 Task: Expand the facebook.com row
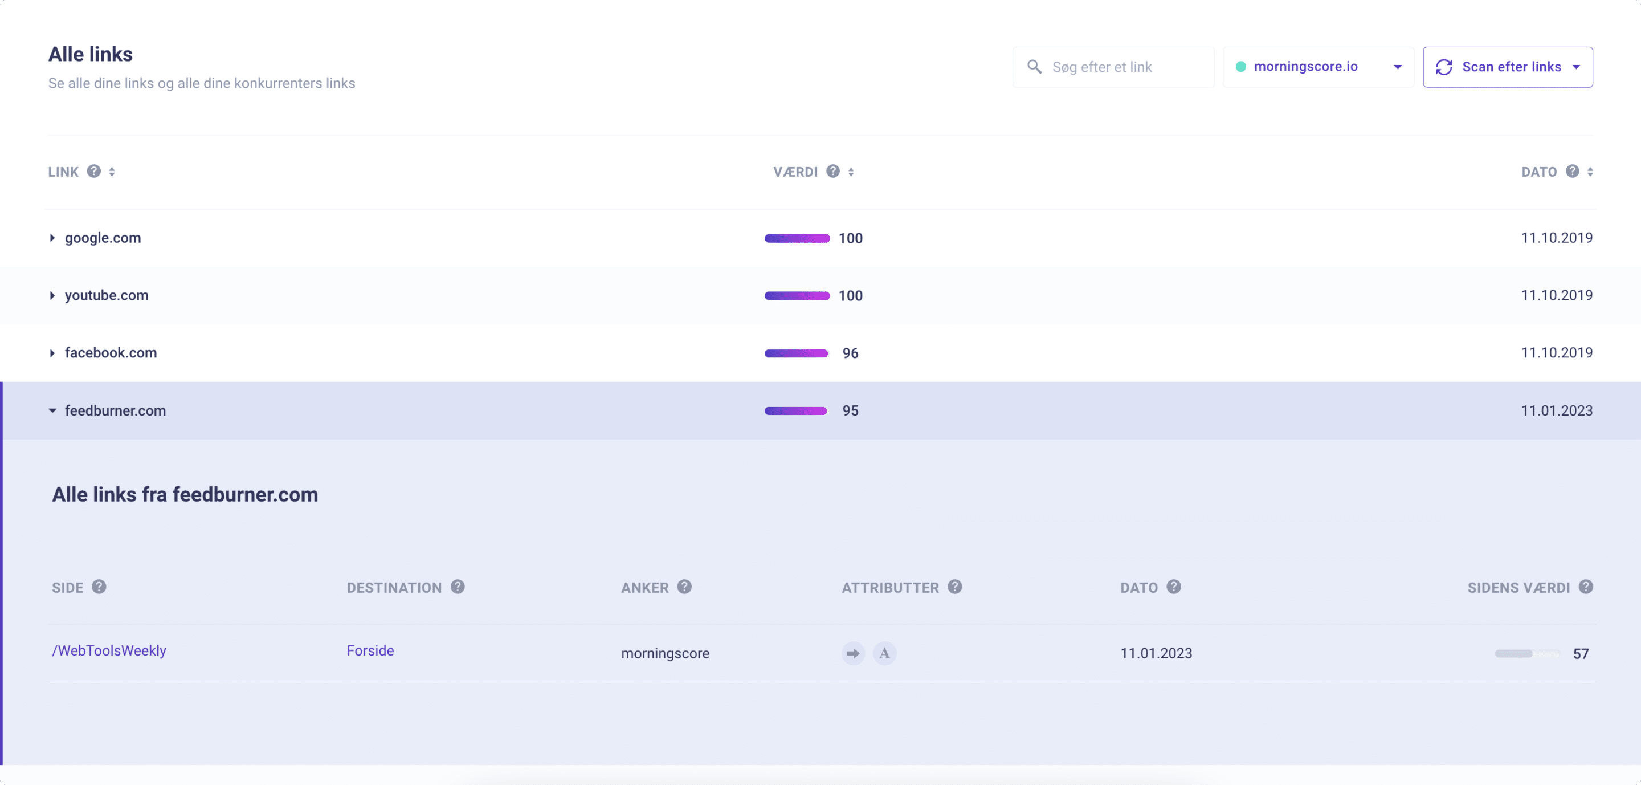[52, 353]
